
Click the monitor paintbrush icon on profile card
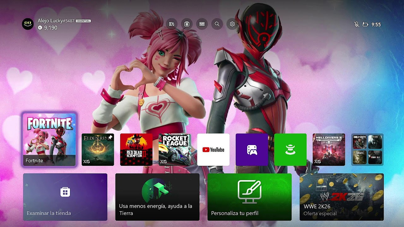(x=249, y=192)
